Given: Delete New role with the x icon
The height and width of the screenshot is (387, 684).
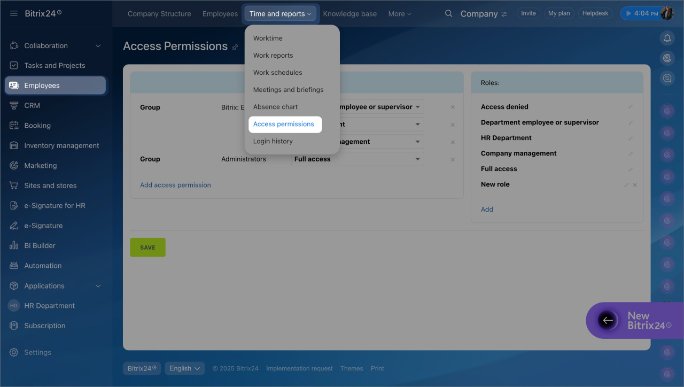Looking at the screenshot, I should 635,185.
